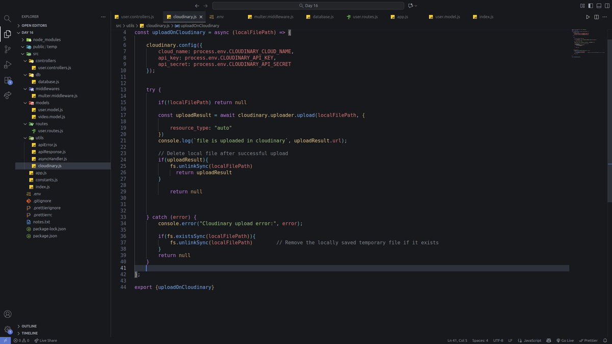Collapse the Open Editors section

point(34,25)
